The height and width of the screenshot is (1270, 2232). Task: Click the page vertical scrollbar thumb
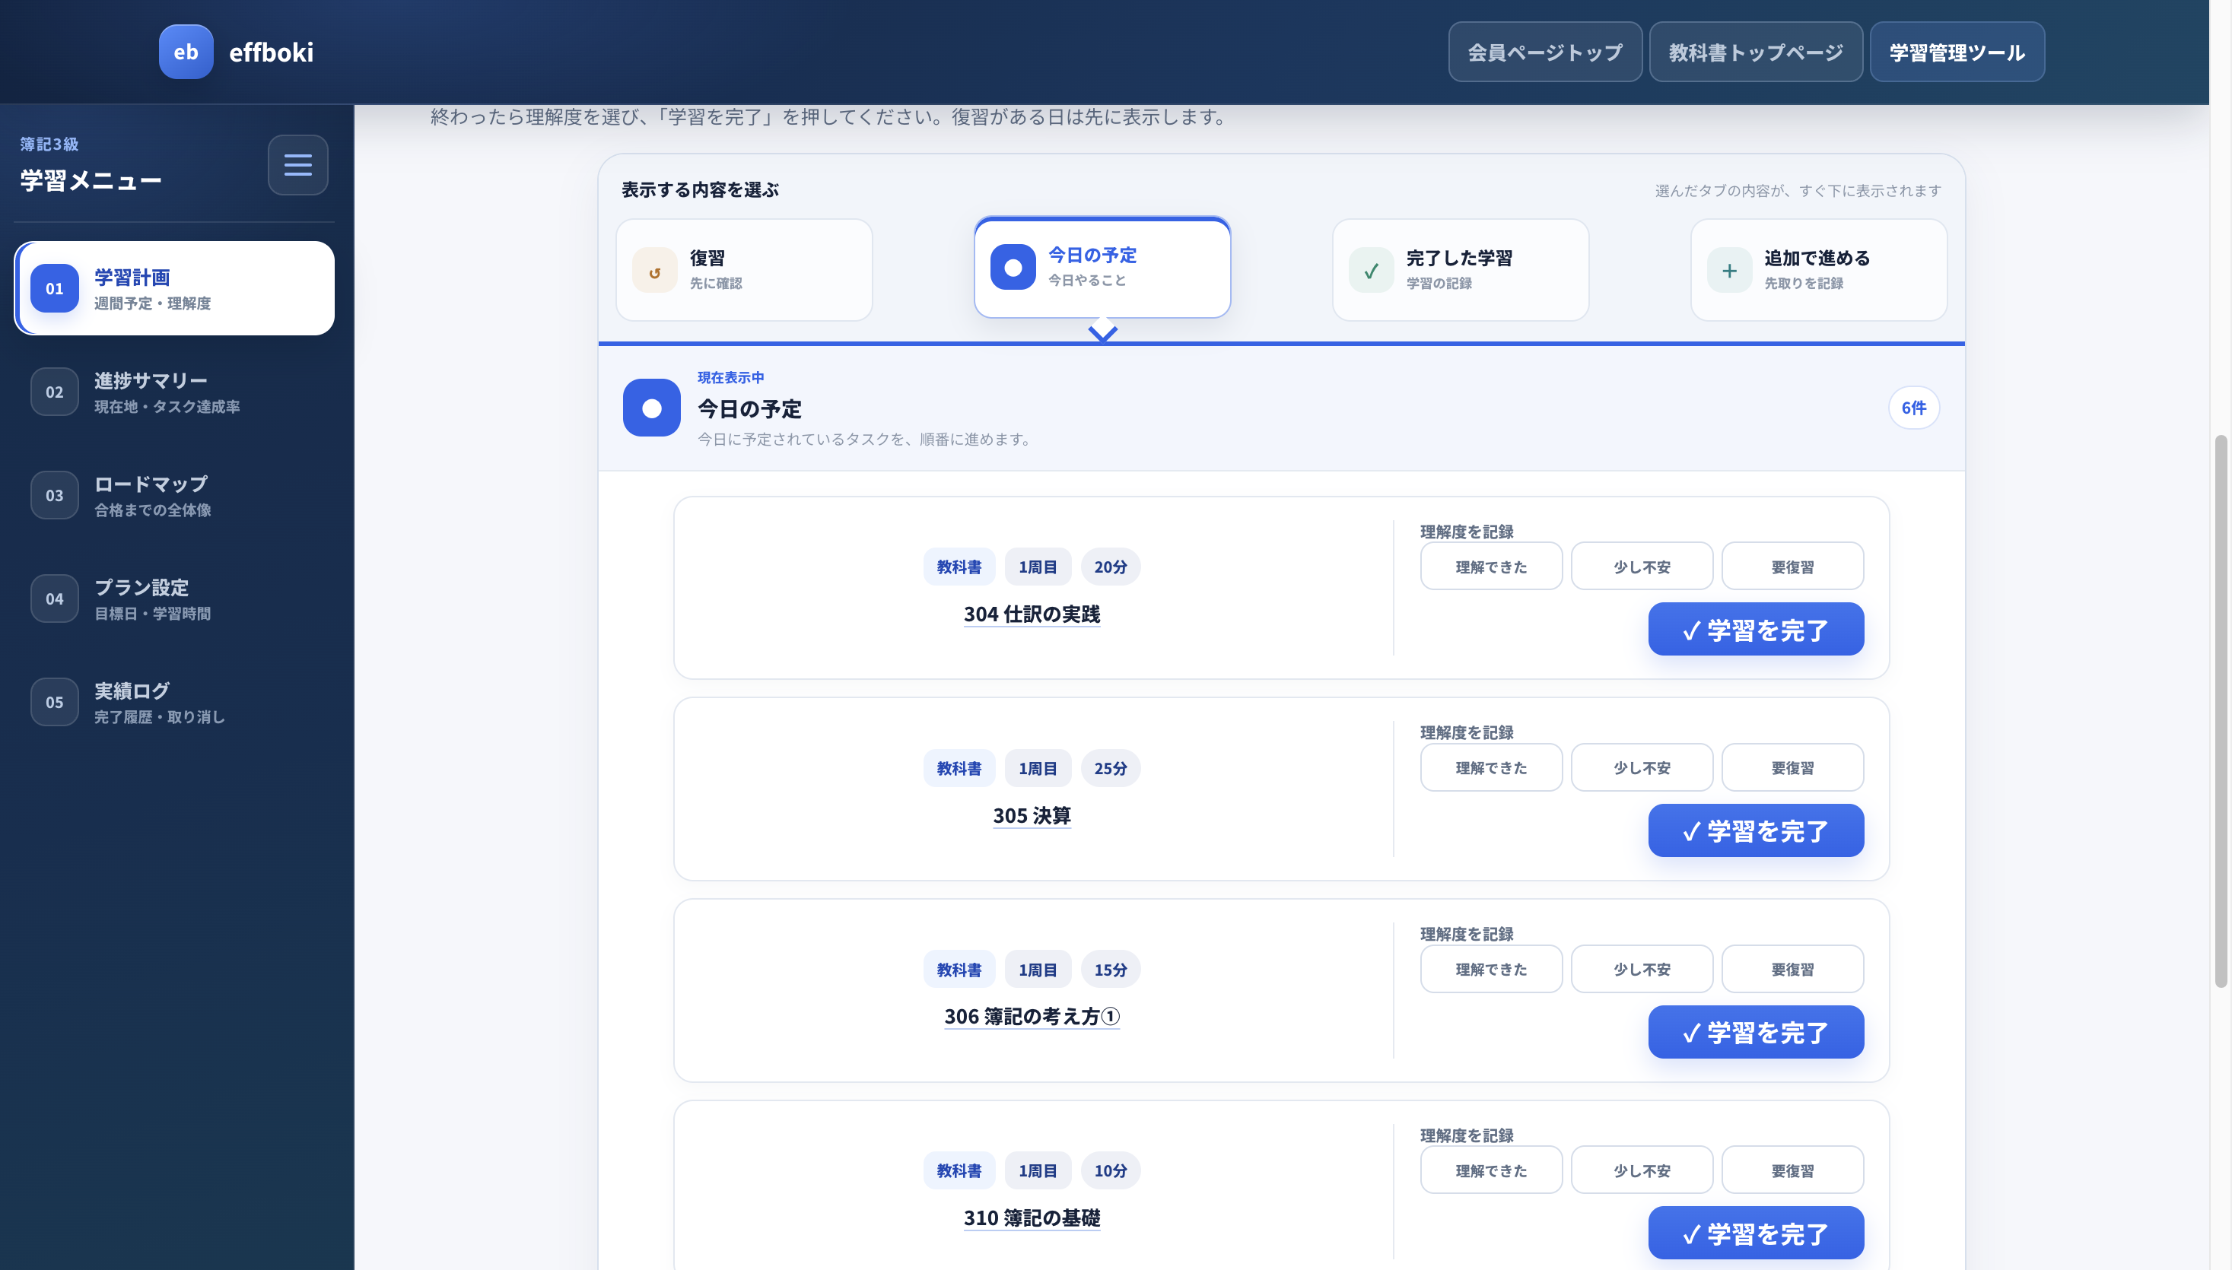(x=2221, y=711)
